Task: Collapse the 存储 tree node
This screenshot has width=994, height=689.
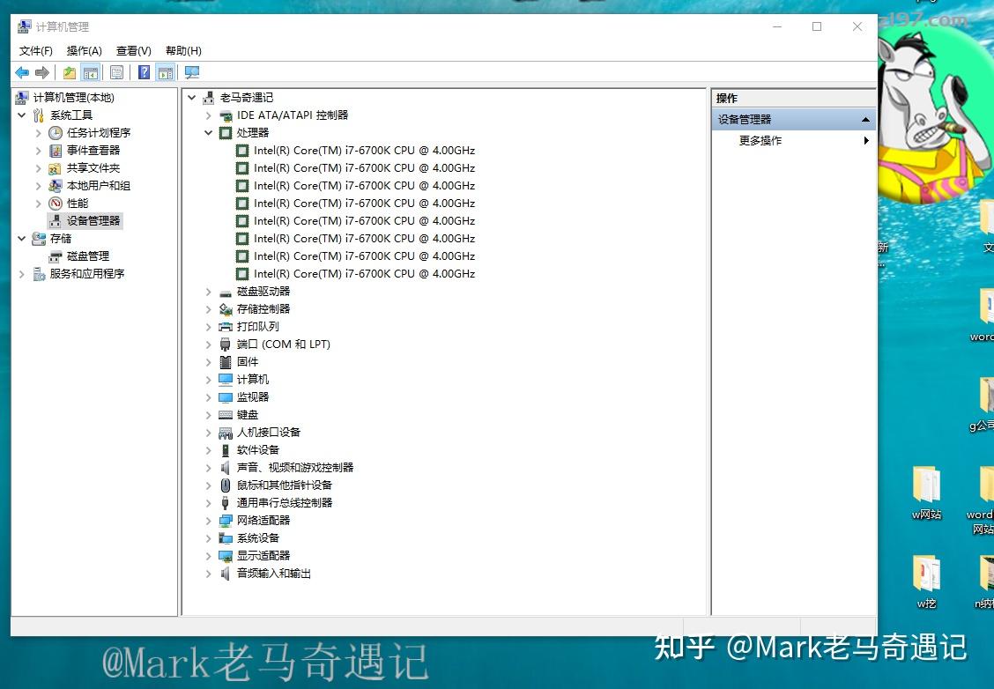Action: [x=21, y=238]
